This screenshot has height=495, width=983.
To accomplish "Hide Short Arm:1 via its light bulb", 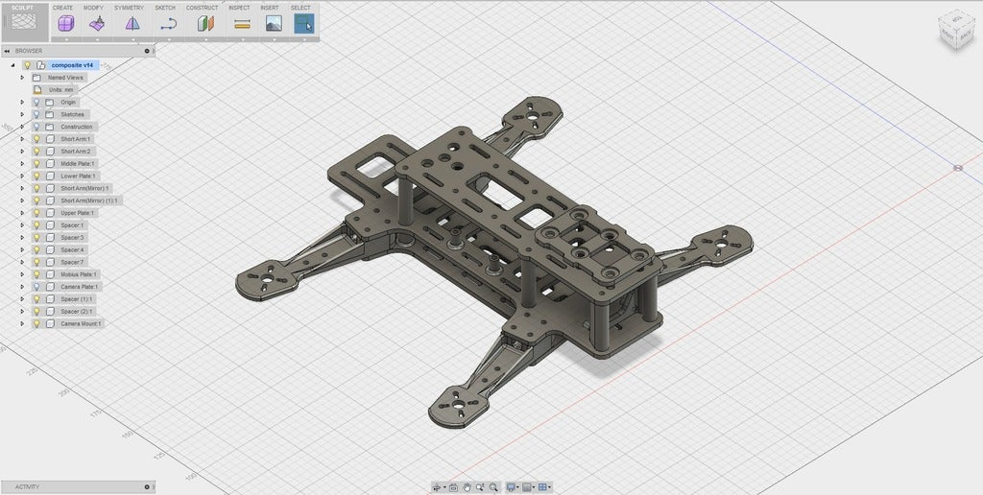I will click(36, 139).
